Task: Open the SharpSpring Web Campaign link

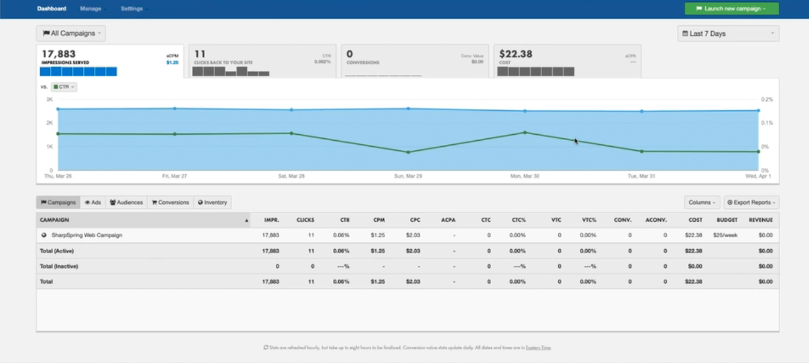Action: pyautogui.click(x=87, y=235)
